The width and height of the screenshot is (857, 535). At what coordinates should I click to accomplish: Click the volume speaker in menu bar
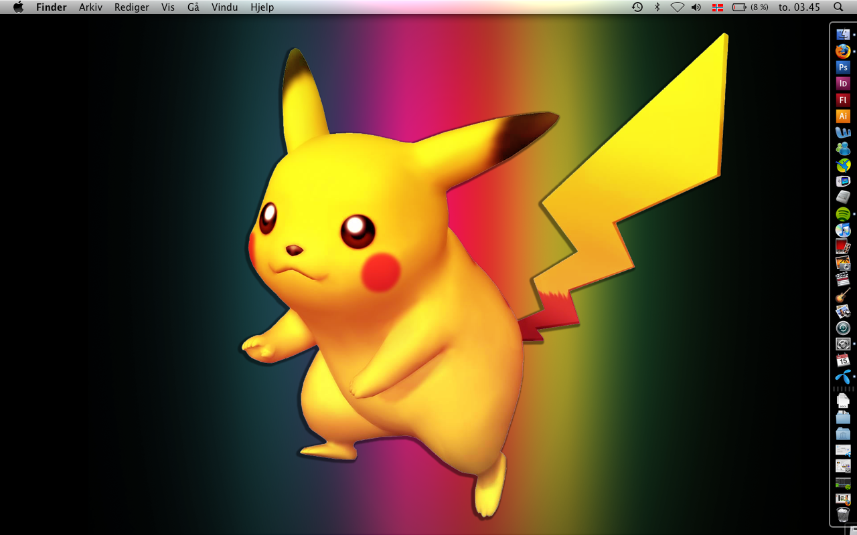point(696,7)
